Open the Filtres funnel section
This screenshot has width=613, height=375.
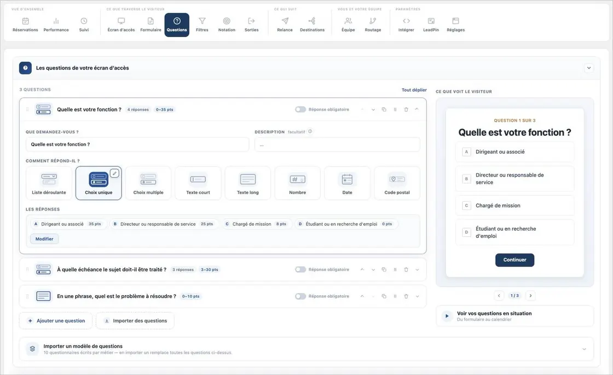[x=202, y=25]
